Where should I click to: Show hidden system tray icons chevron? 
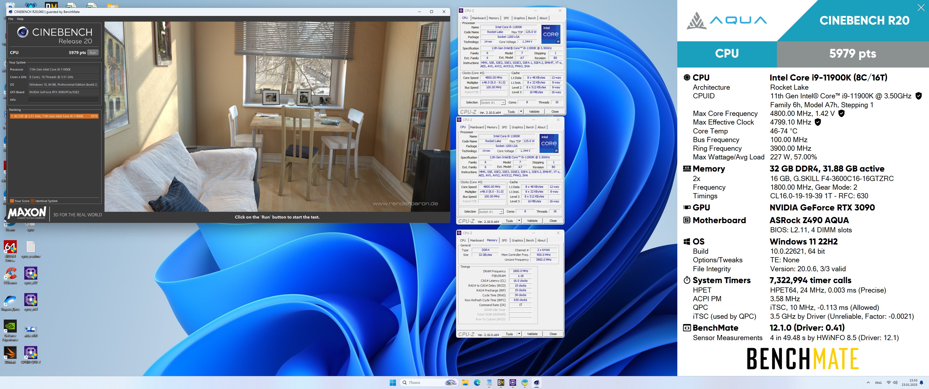868,383
